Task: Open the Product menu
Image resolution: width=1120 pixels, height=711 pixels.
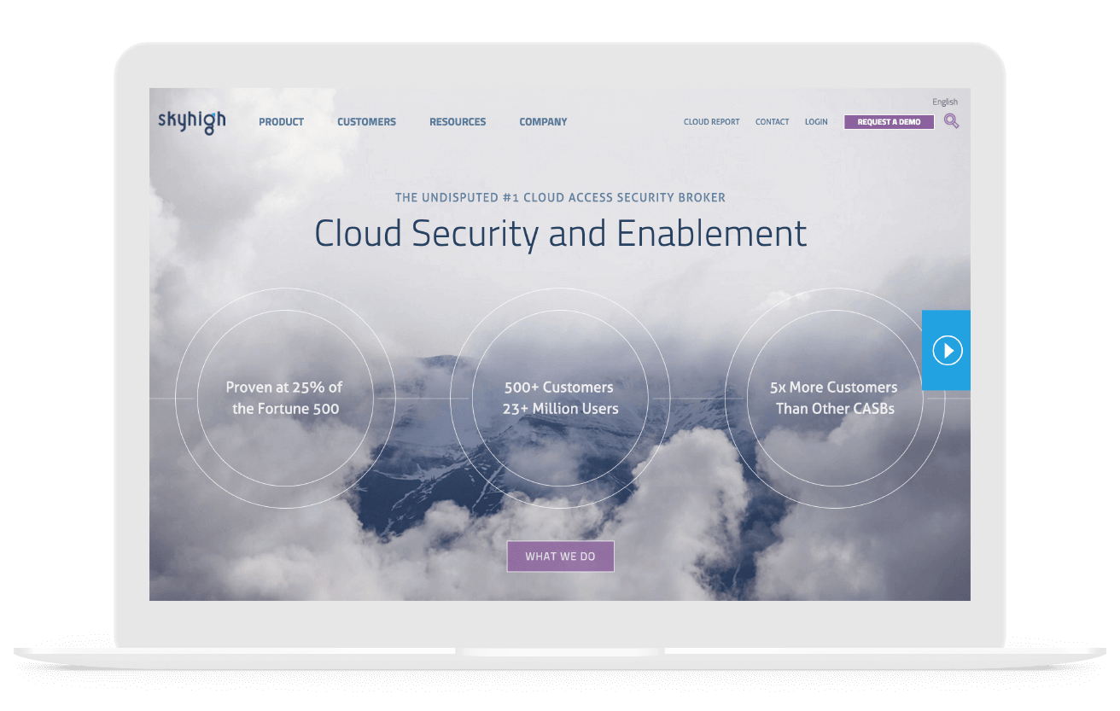Action: click(x=282, y=122)
